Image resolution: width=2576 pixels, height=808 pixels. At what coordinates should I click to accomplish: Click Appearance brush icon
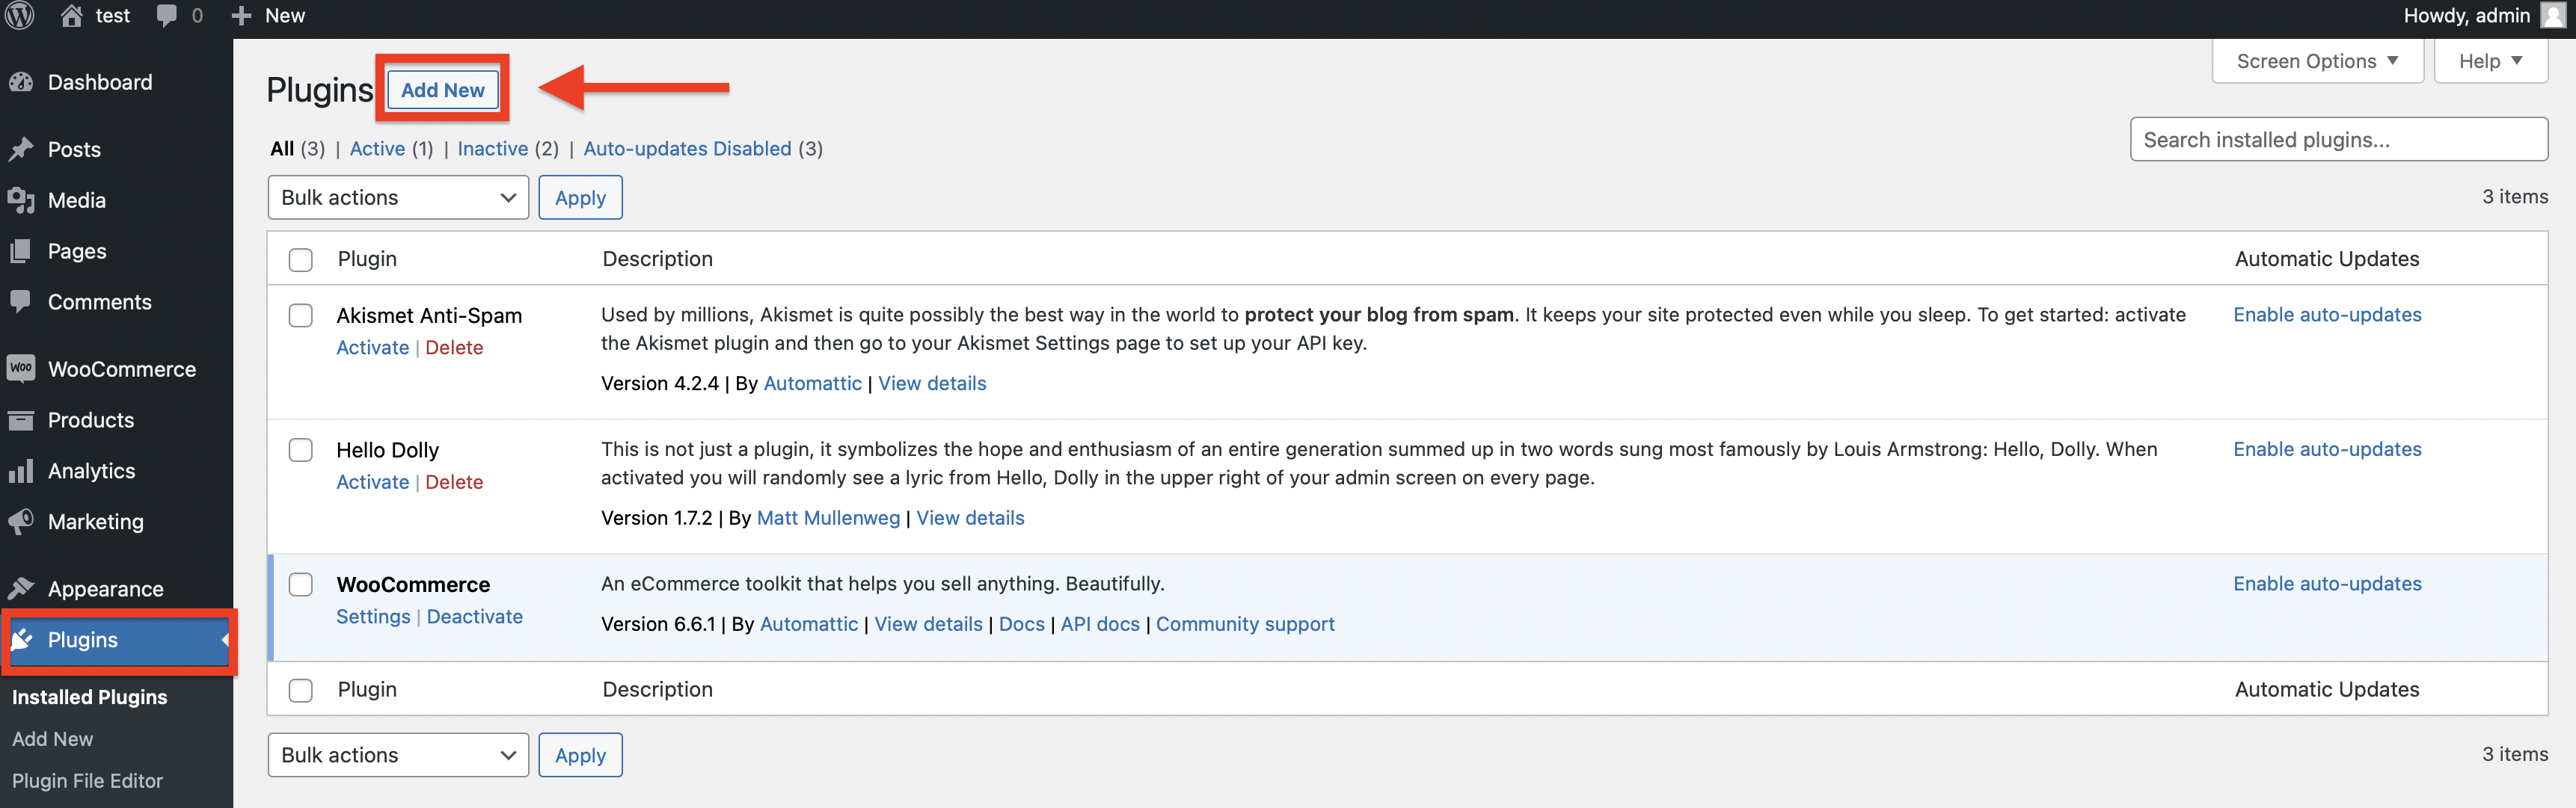tap(21, 588)
